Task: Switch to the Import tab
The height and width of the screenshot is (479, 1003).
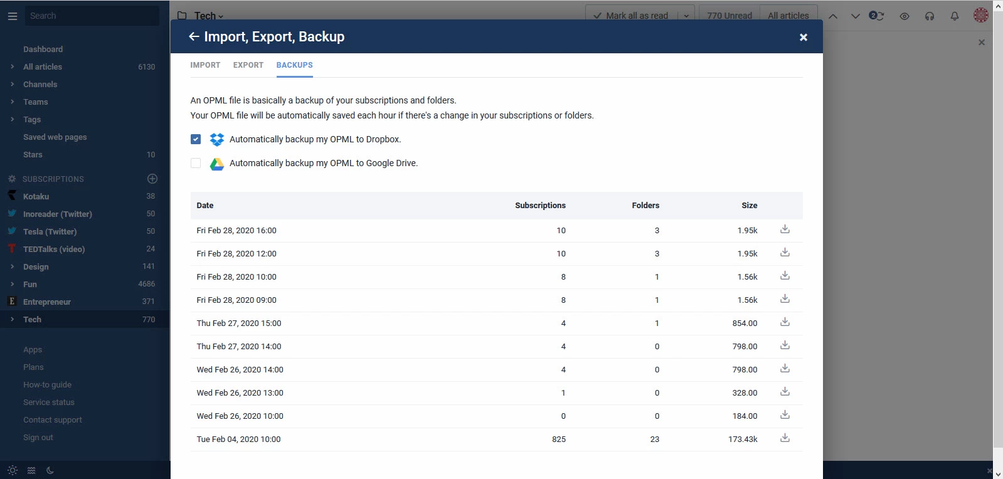Action: tap(205, 65)
